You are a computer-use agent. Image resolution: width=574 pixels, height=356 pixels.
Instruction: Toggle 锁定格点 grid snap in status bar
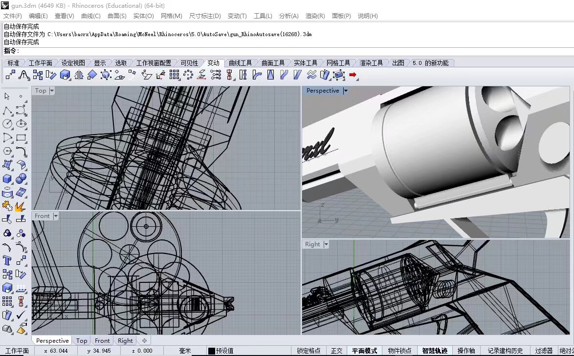(x=309, y=351)
